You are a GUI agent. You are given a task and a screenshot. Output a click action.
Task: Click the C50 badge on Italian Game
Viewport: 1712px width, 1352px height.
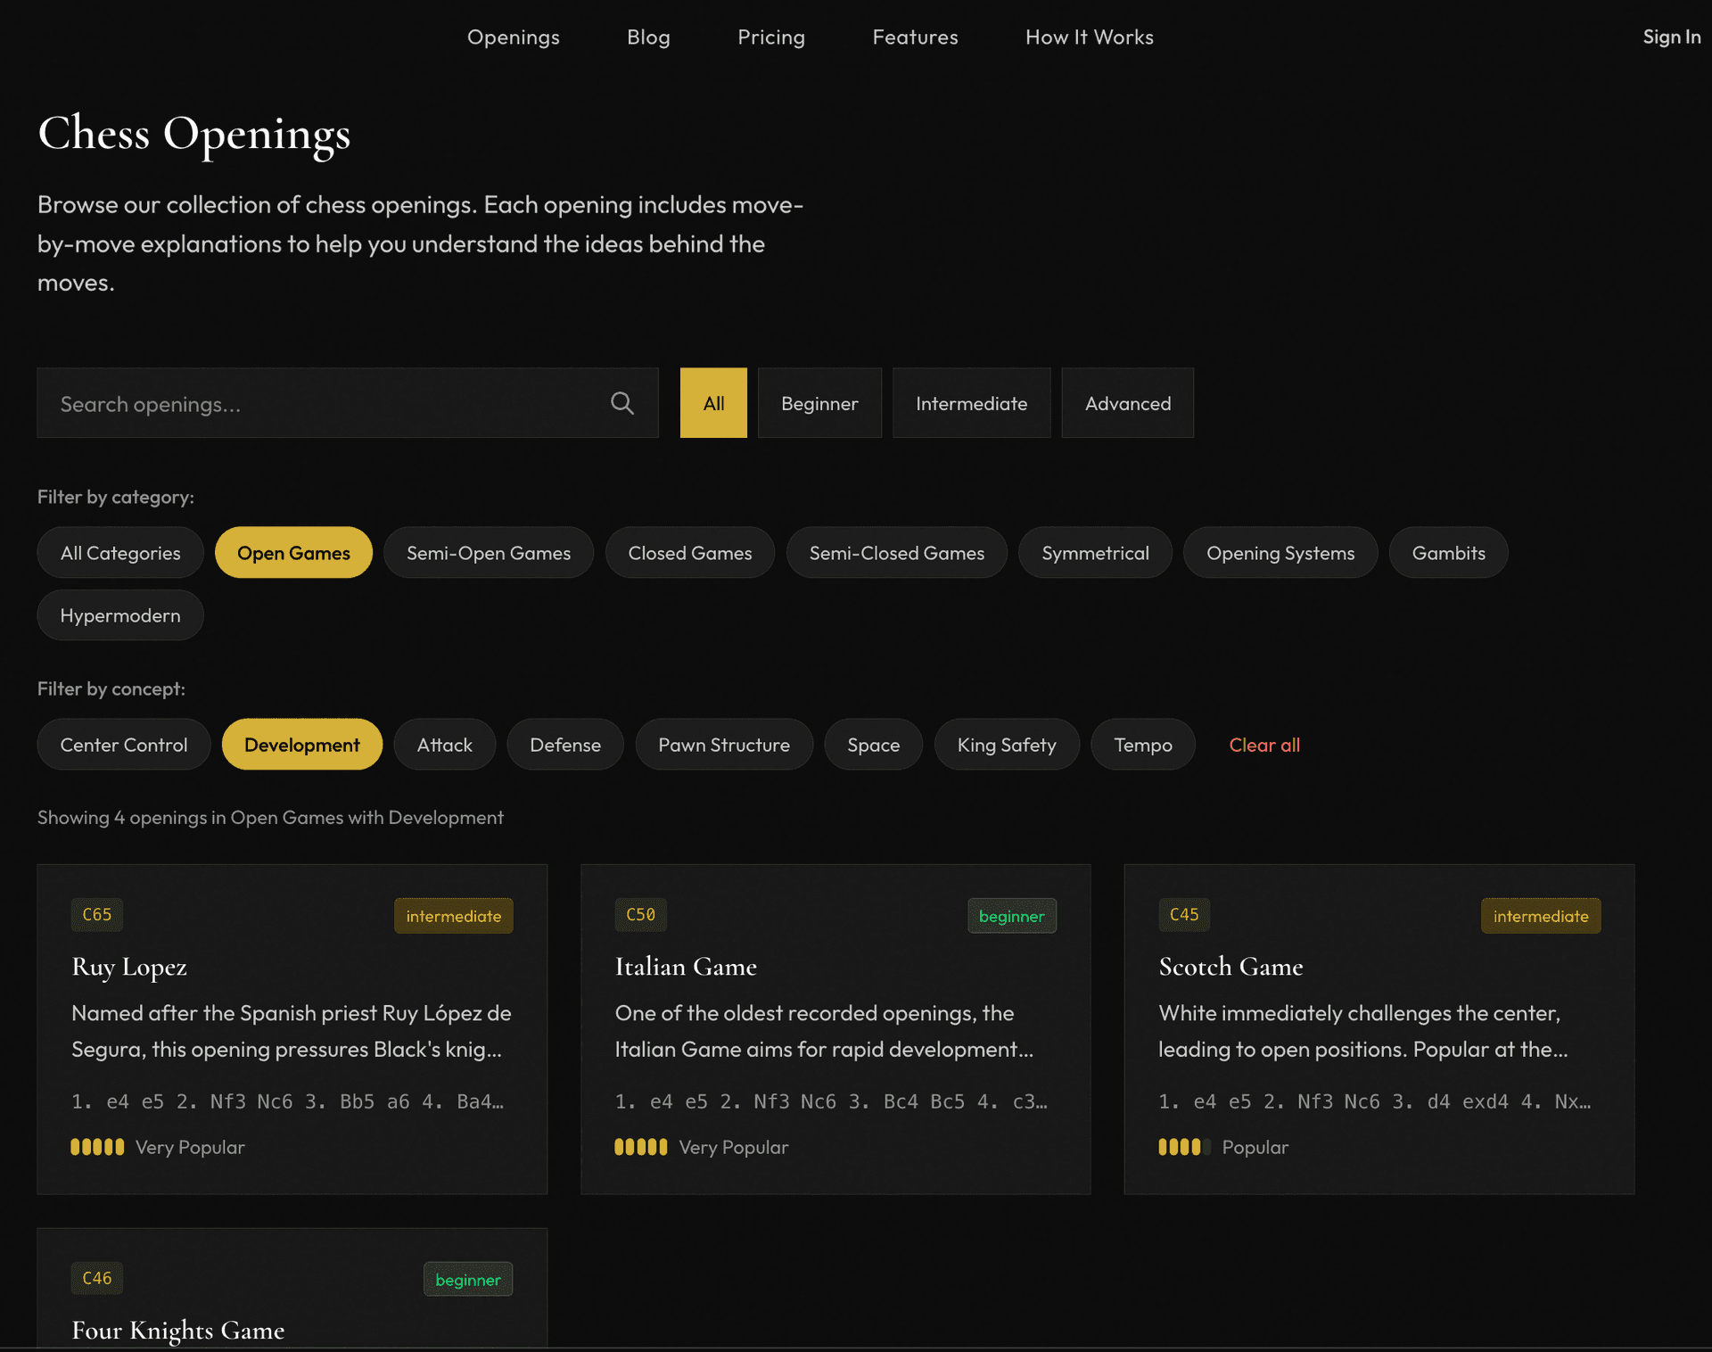point(640,914)
